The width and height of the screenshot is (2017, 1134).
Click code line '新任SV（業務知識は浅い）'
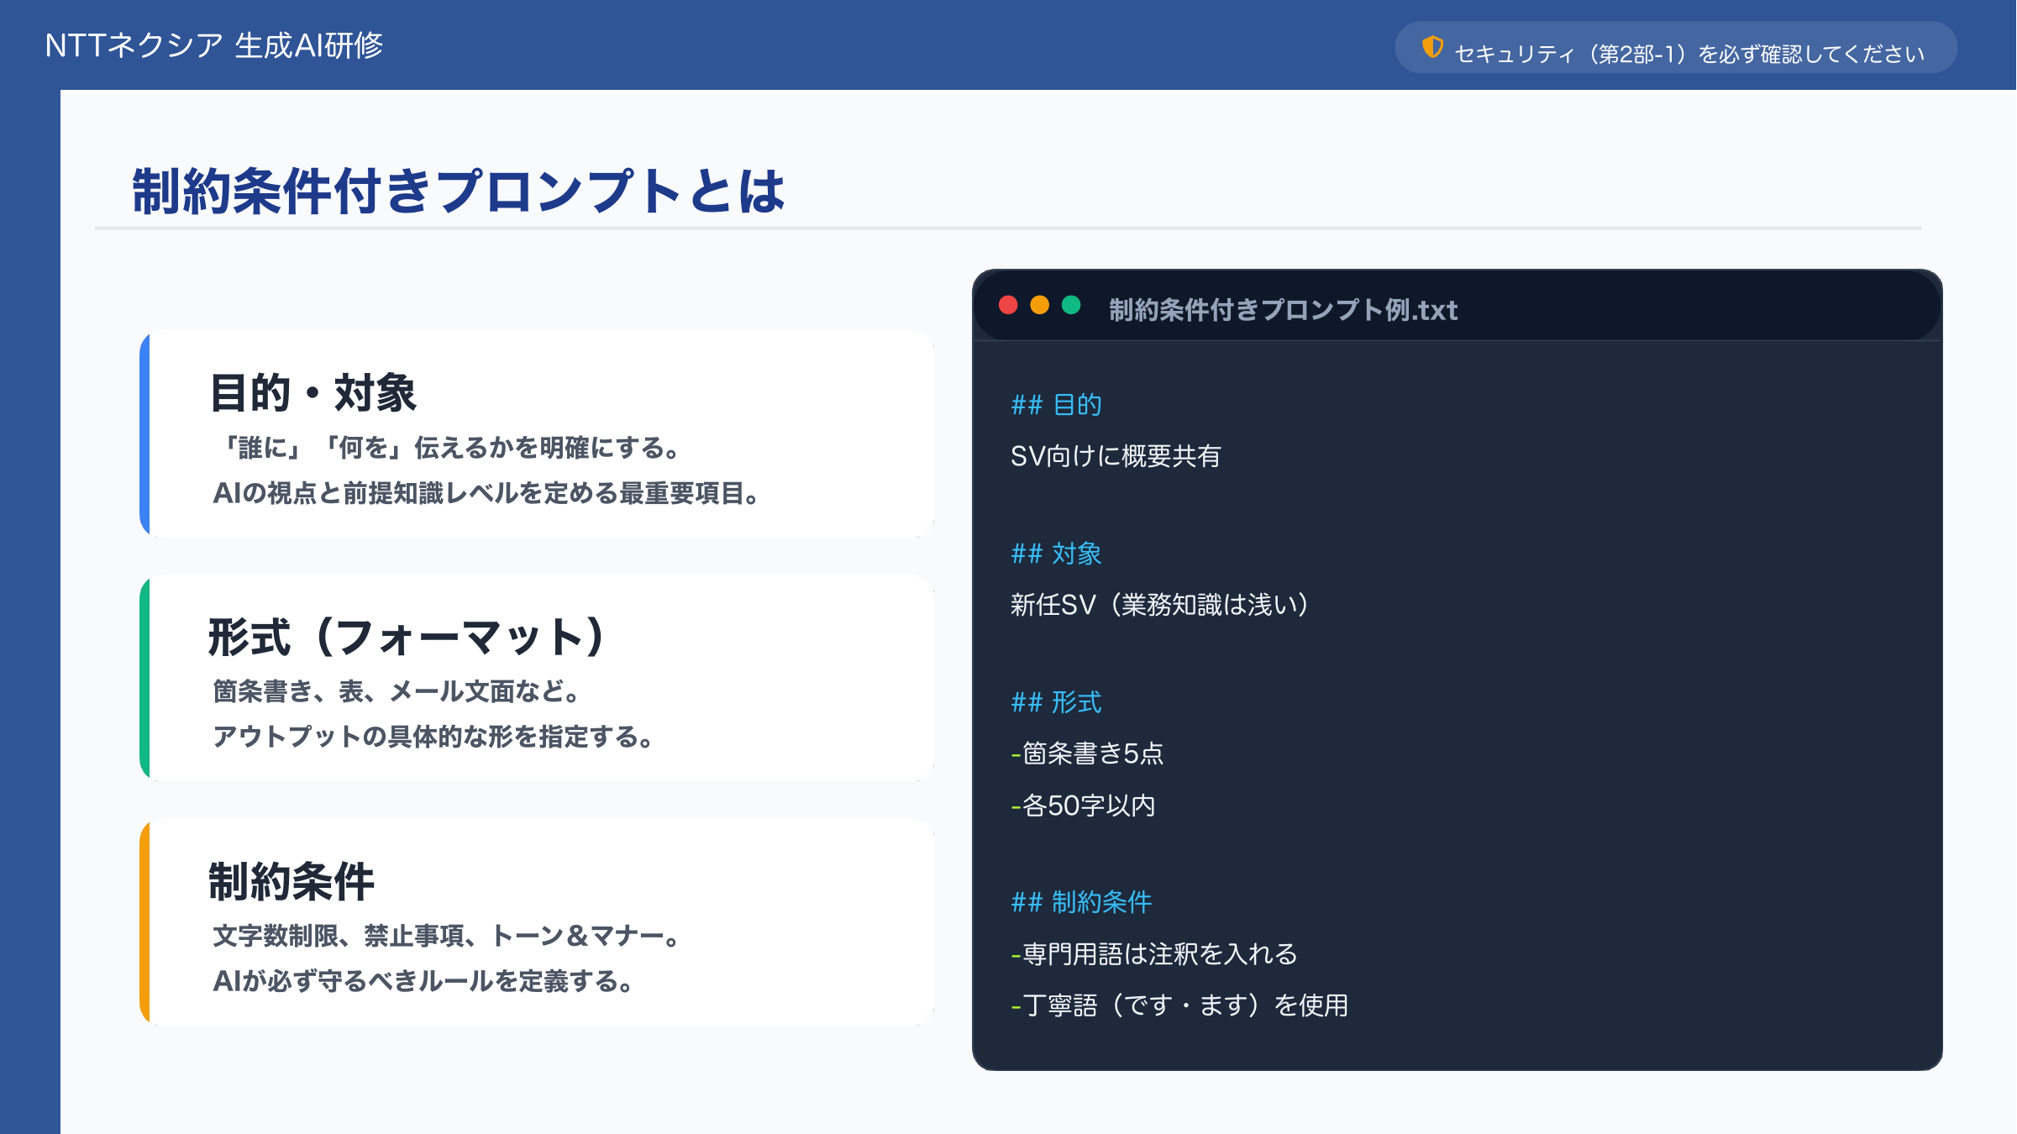pos(1160,605)
